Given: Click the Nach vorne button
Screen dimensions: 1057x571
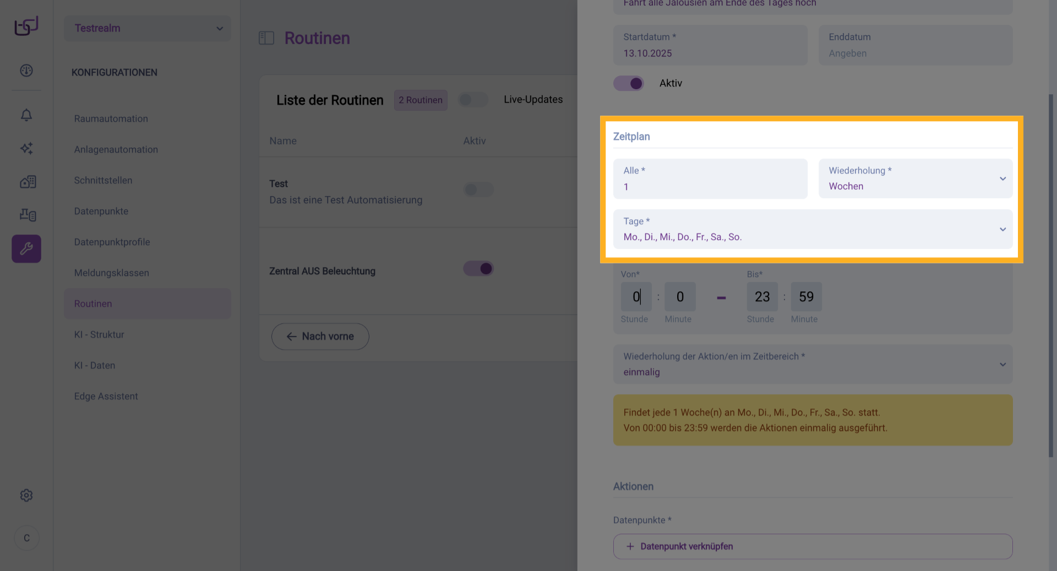Looking at the screenshot, I should click(x=320, y=336).
